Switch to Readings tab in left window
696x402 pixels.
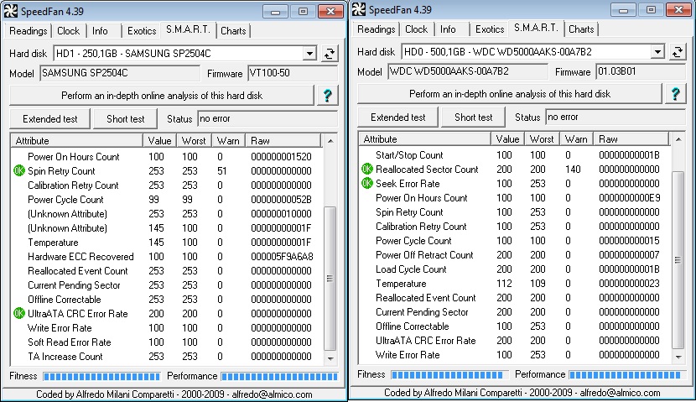28,31
